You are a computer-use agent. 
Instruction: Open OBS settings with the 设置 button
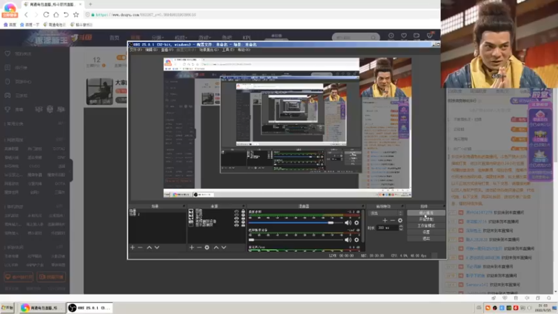tap(426, 232)
